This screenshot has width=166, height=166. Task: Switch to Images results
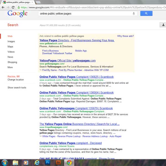tap(11, 41)
